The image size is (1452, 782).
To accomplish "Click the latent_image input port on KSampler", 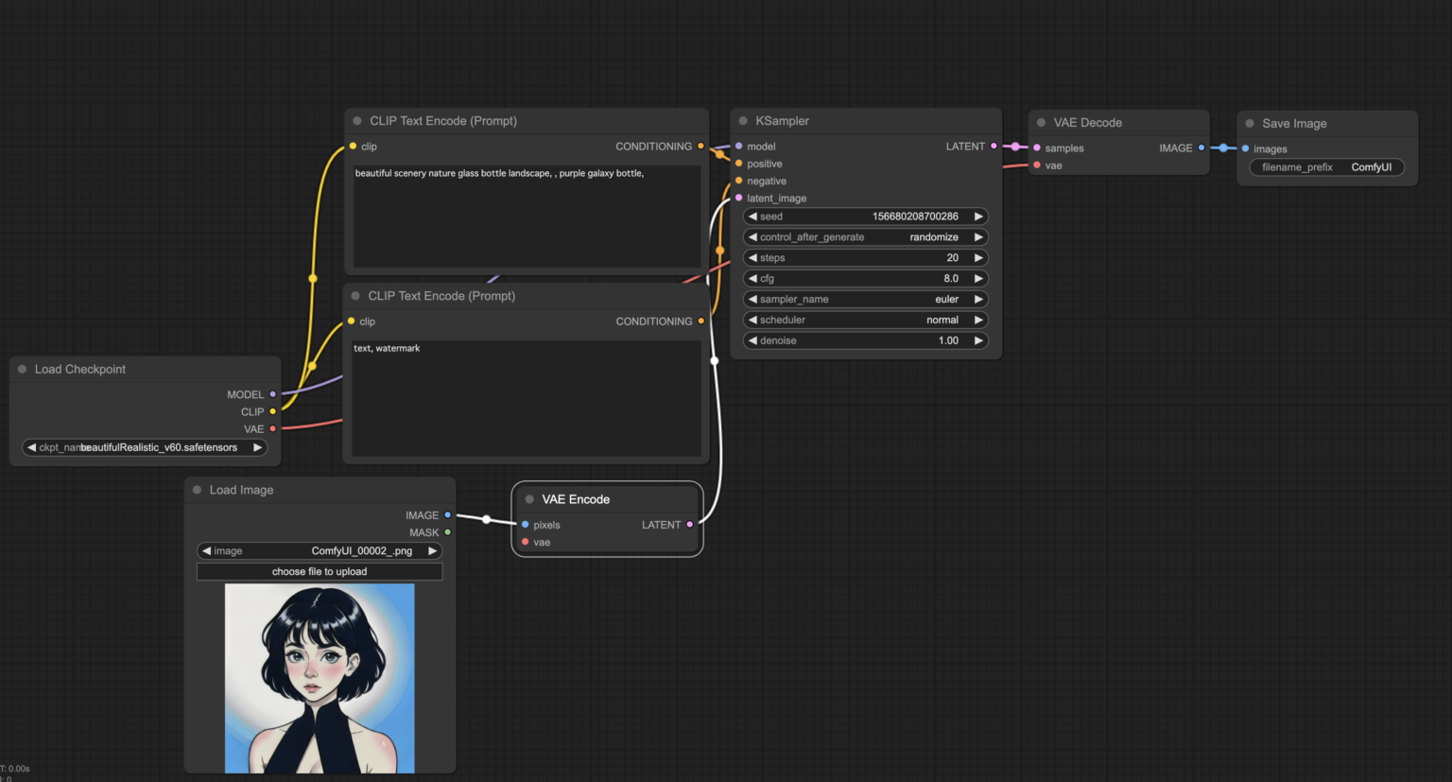I will [739, 198].
